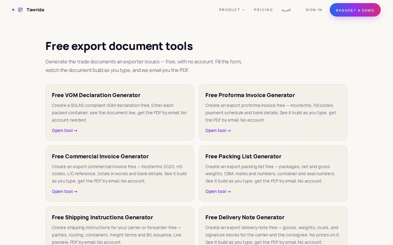Open the Pricing page
This screenshot has height=245, width=393.
click(x=263, y=10)
